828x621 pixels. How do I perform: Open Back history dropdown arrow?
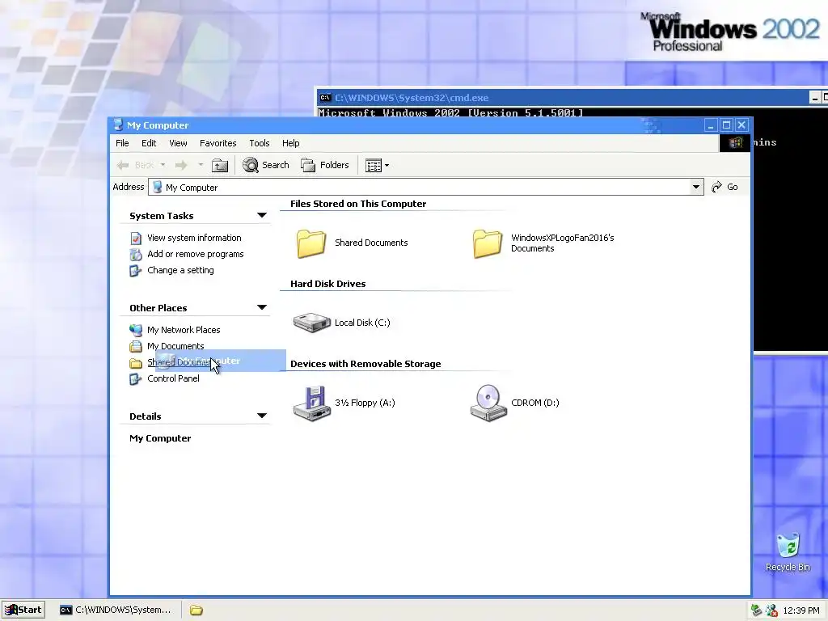tap(163, 165)
